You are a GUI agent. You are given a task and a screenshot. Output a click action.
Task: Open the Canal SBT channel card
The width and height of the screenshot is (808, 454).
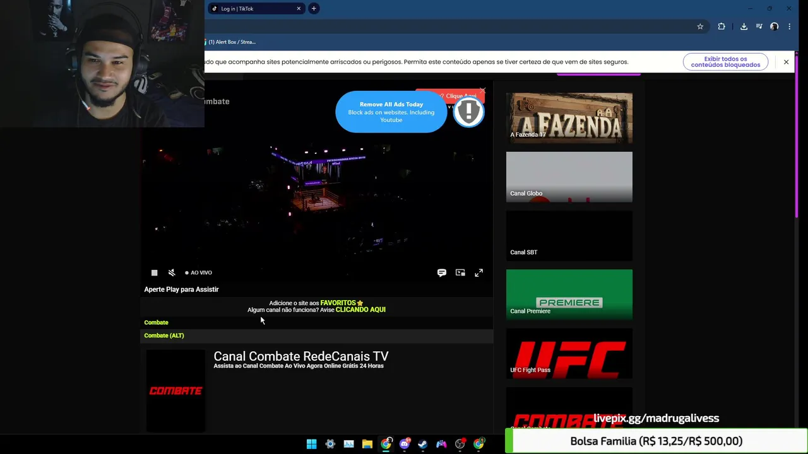pos(569,236)
